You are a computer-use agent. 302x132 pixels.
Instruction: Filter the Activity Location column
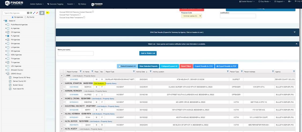pos(228,72)
